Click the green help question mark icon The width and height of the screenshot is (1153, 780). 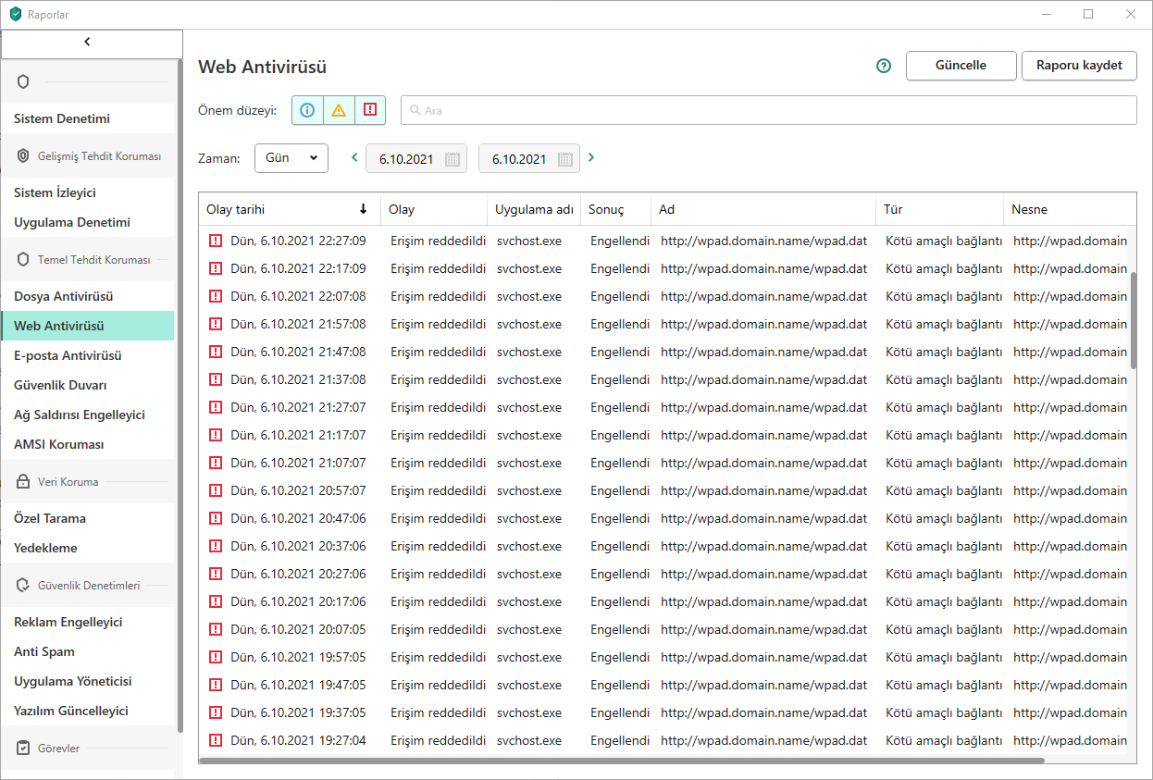point(884,66)
